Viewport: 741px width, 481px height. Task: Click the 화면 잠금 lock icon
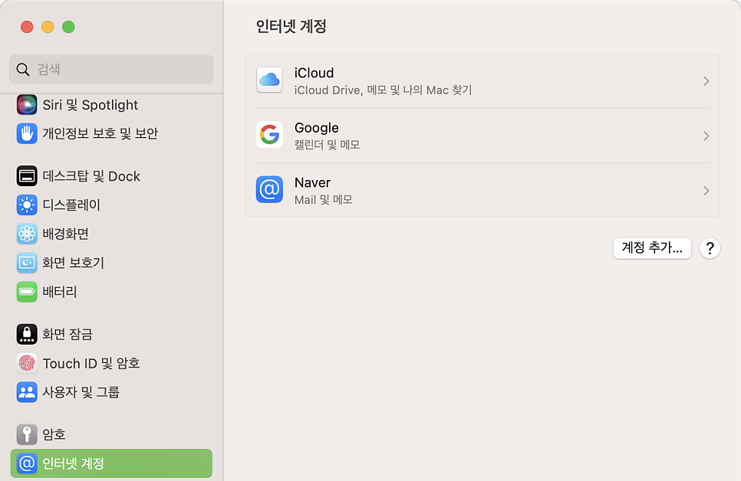[x=27, y=334]
